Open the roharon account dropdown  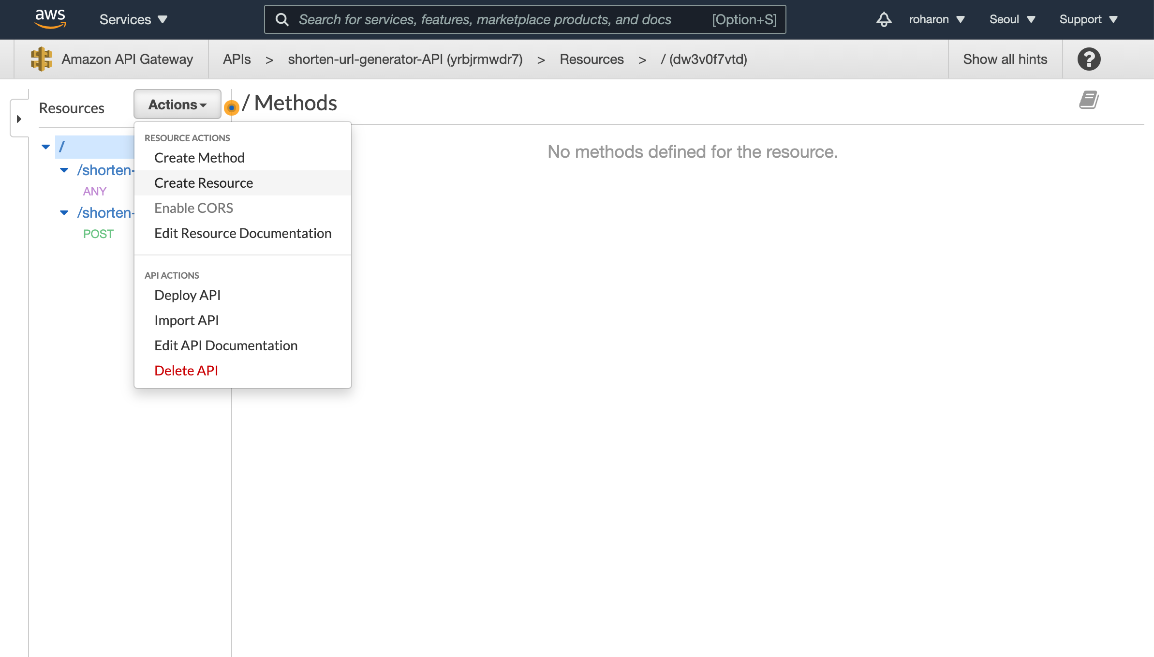936,19
